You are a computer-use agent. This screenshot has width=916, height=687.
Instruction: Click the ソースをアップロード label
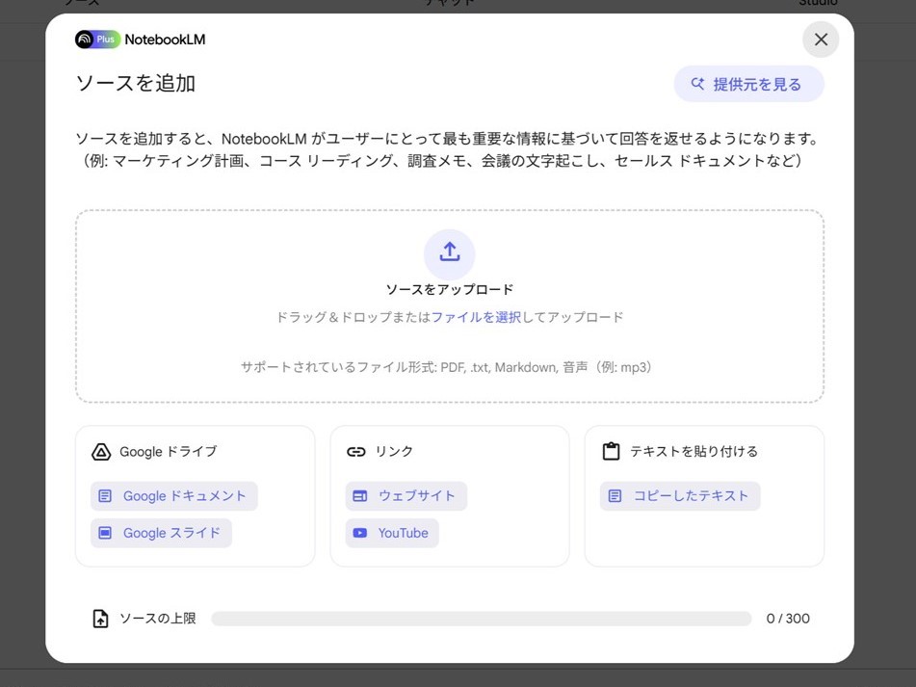449,290
